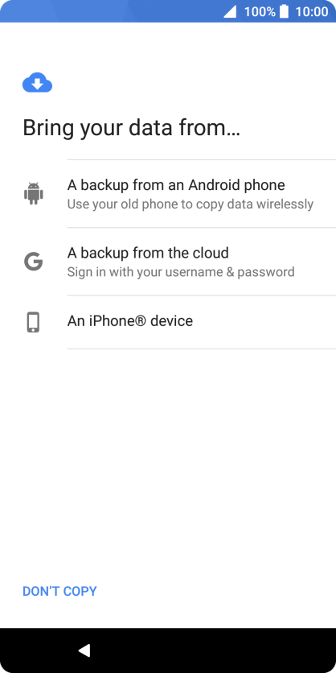The width and height of the screenshot is (336, 673).
Task: Tap the blue cloud download icon
Action: tap(37, 82)
